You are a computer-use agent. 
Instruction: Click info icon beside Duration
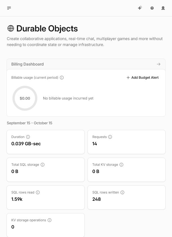[x=28, y=137]
